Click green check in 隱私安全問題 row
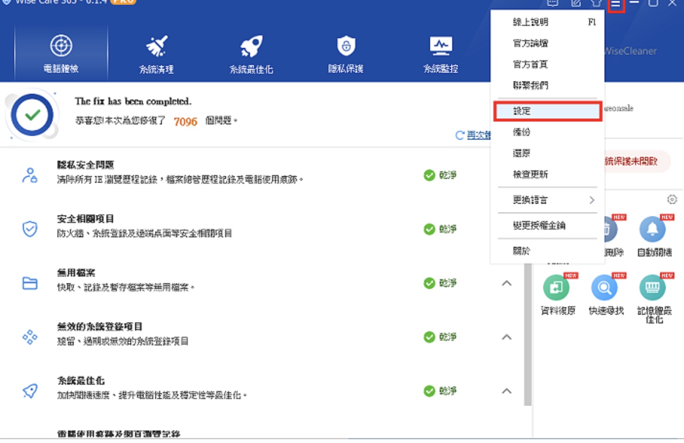 click(429, 175)
